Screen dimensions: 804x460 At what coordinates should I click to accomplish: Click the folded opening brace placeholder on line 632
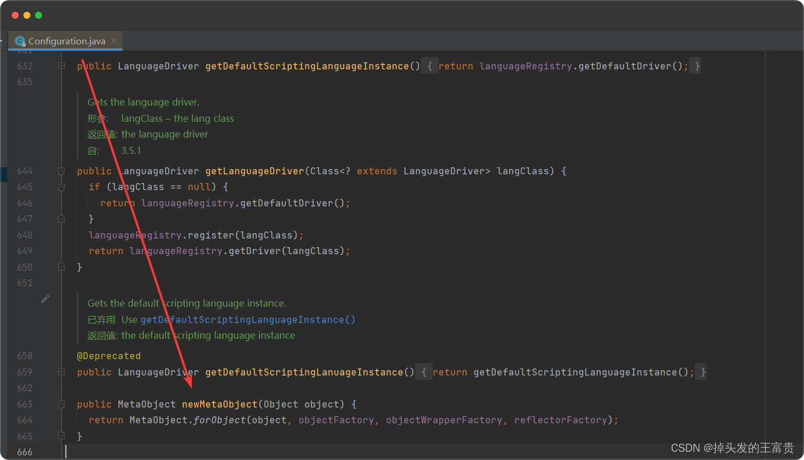[x=430, y=66]
